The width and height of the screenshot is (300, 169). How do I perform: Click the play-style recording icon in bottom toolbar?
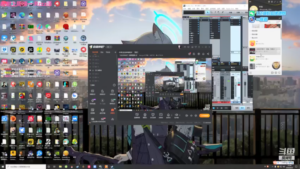[x=161, y=115]
